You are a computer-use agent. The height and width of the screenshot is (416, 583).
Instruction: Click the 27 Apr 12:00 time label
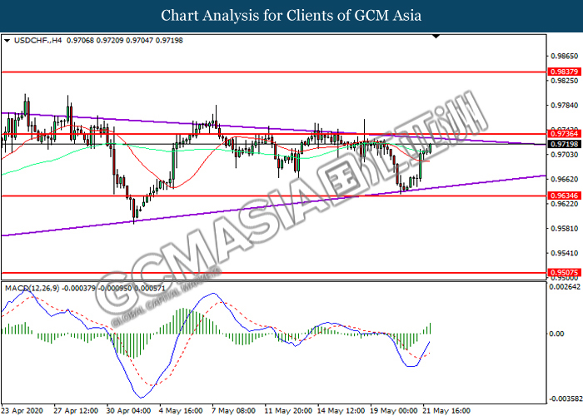click(x=76, y=411)
